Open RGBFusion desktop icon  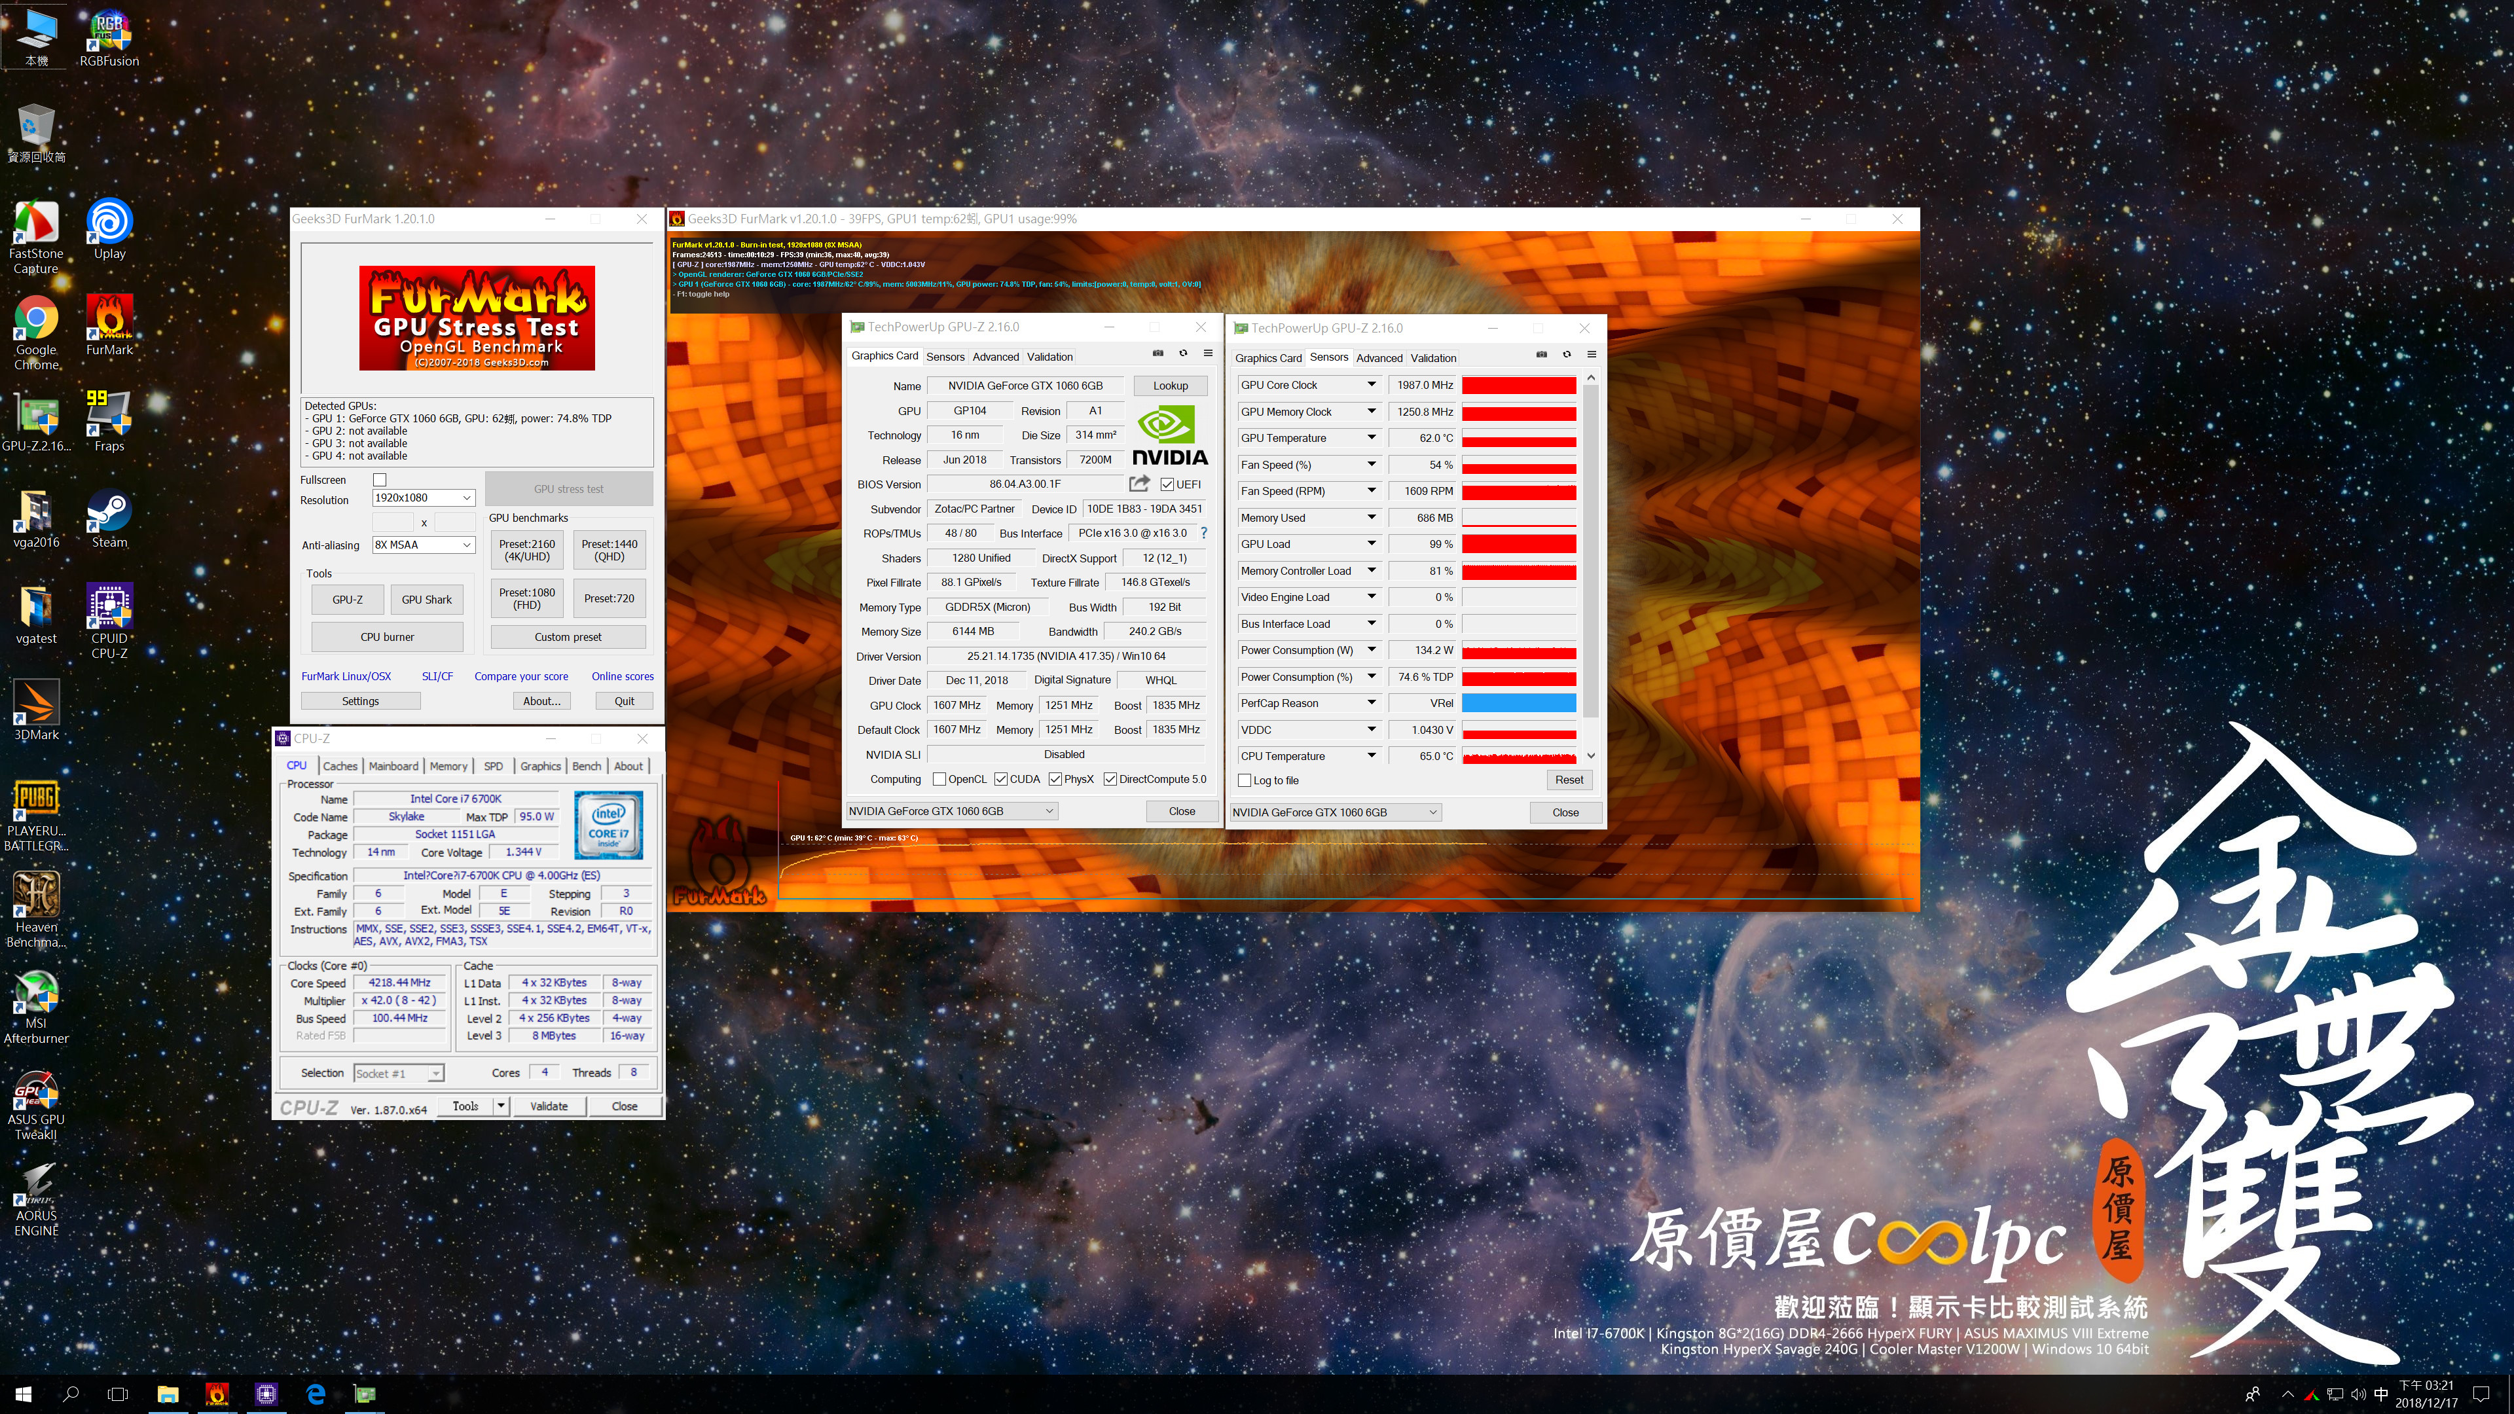(109, 37)
